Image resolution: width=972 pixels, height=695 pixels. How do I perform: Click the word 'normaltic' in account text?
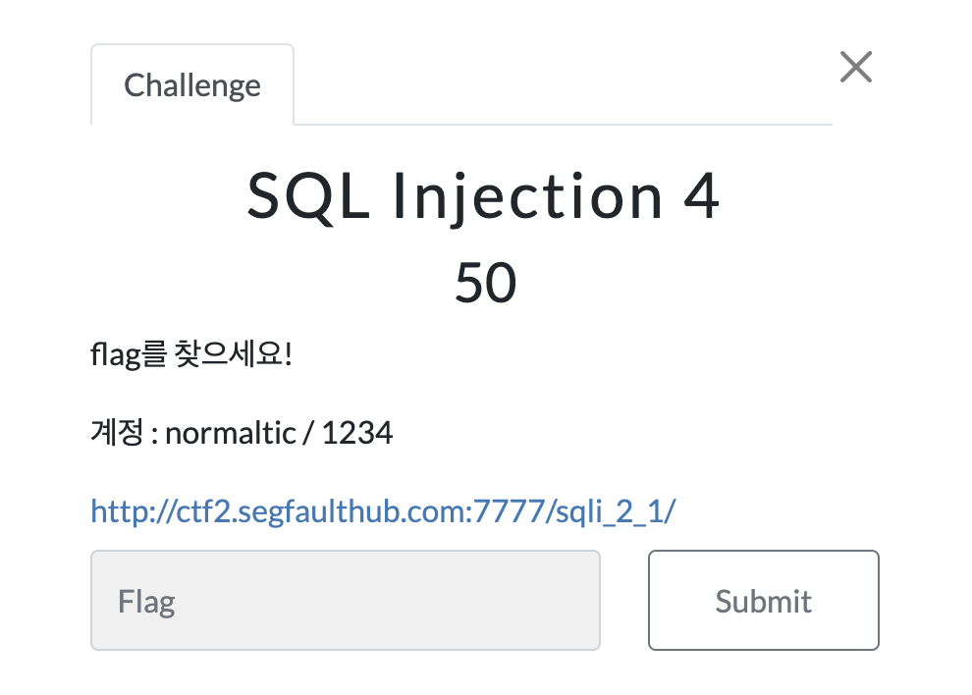(x=231, y=433)
